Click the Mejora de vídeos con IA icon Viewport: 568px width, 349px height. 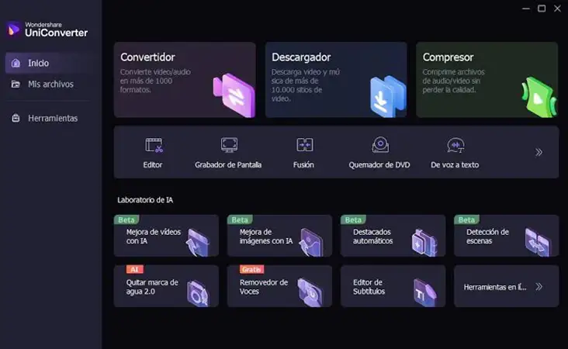(197, 243)
